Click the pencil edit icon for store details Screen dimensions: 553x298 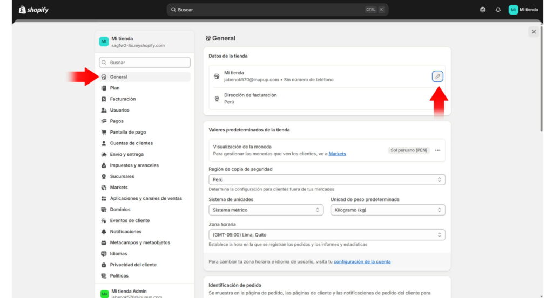point(437,77)
